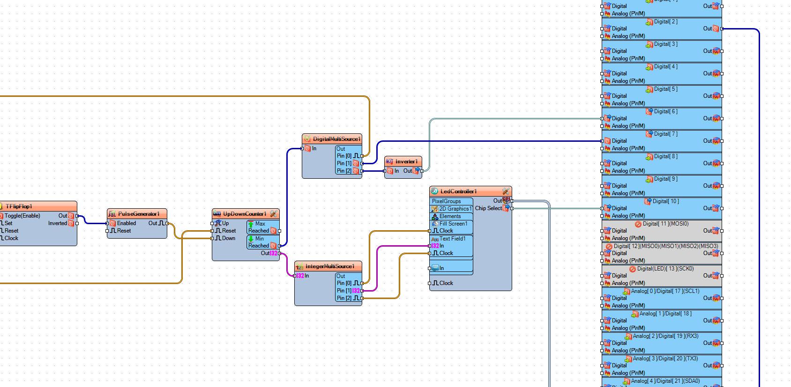
Task: Click Pin [1] of DigitalMultiSource1
Action: pos(348,163)
